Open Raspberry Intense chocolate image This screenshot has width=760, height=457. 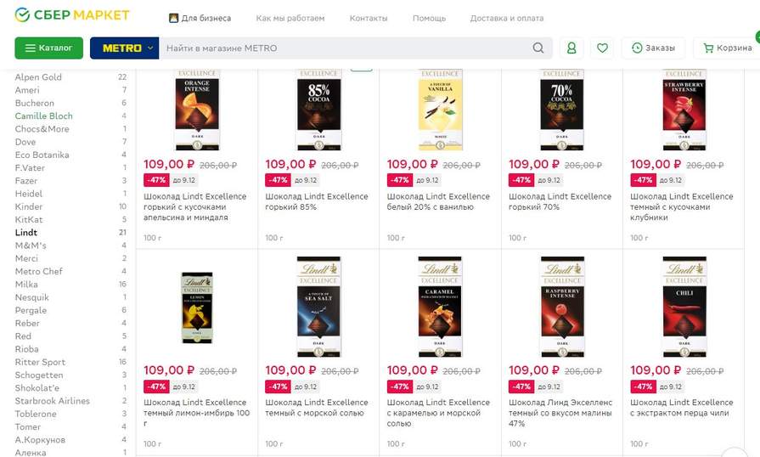click(x=562, y=307)
